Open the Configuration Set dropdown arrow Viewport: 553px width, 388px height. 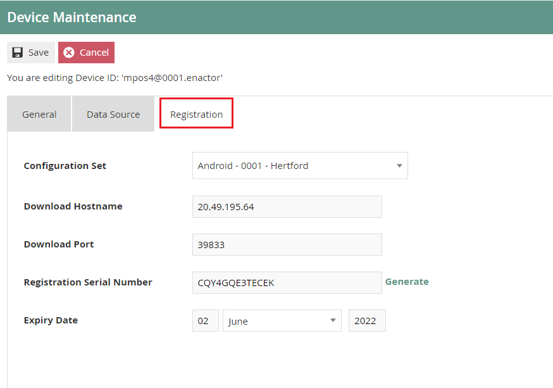(399, 165)
